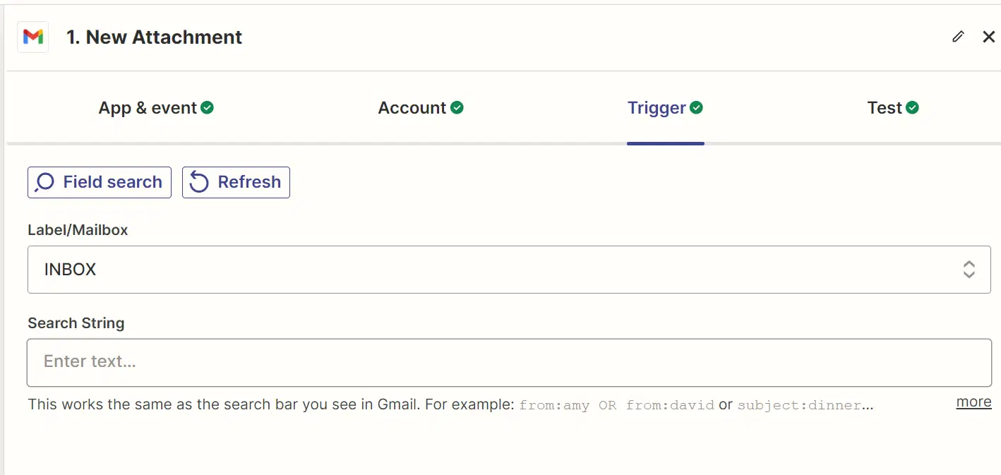The height and width of the screenshot is (475, 1001).
Task: Click the magnifier icon in Field search
Action: pos(44,182)
